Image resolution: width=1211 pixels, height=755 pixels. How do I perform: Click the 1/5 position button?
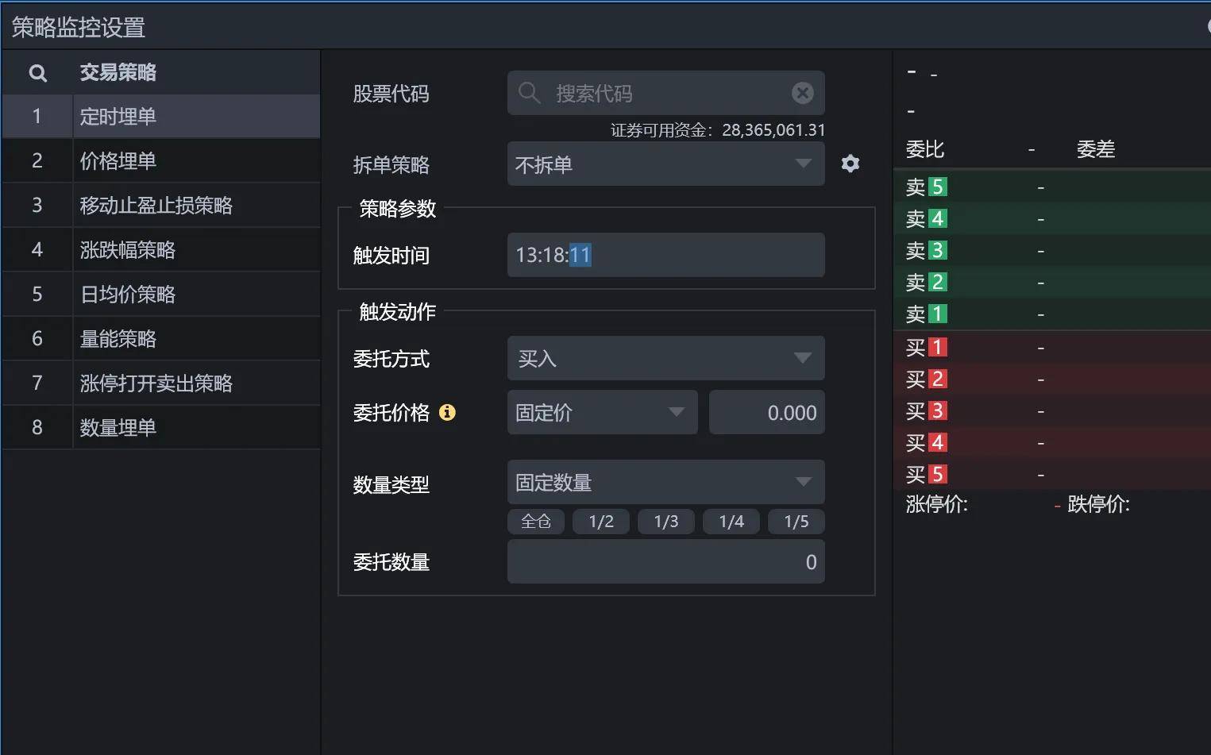click(x=796, y=522)
